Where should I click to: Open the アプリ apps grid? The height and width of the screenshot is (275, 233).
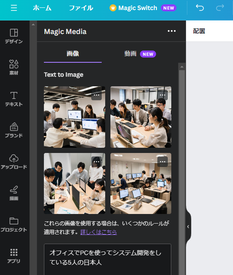pos(14,256)
